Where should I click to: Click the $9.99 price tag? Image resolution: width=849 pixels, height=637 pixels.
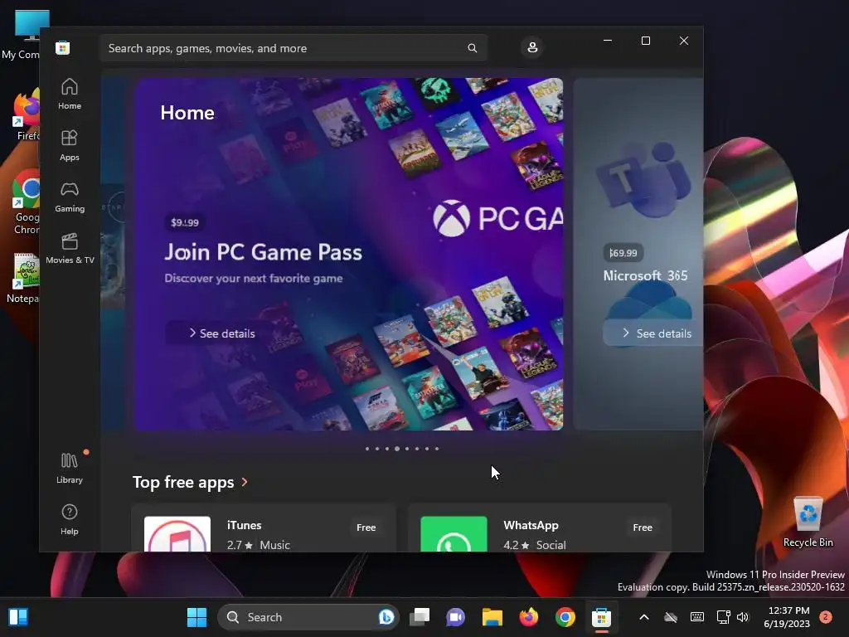pos(185,222)
